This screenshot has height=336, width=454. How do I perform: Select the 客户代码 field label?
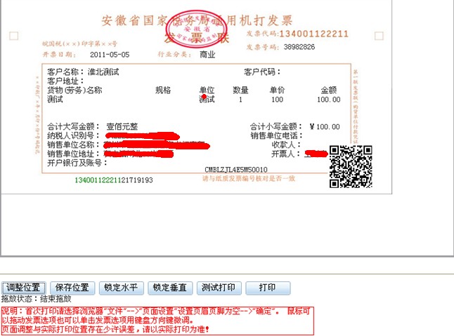coord(261,72)
